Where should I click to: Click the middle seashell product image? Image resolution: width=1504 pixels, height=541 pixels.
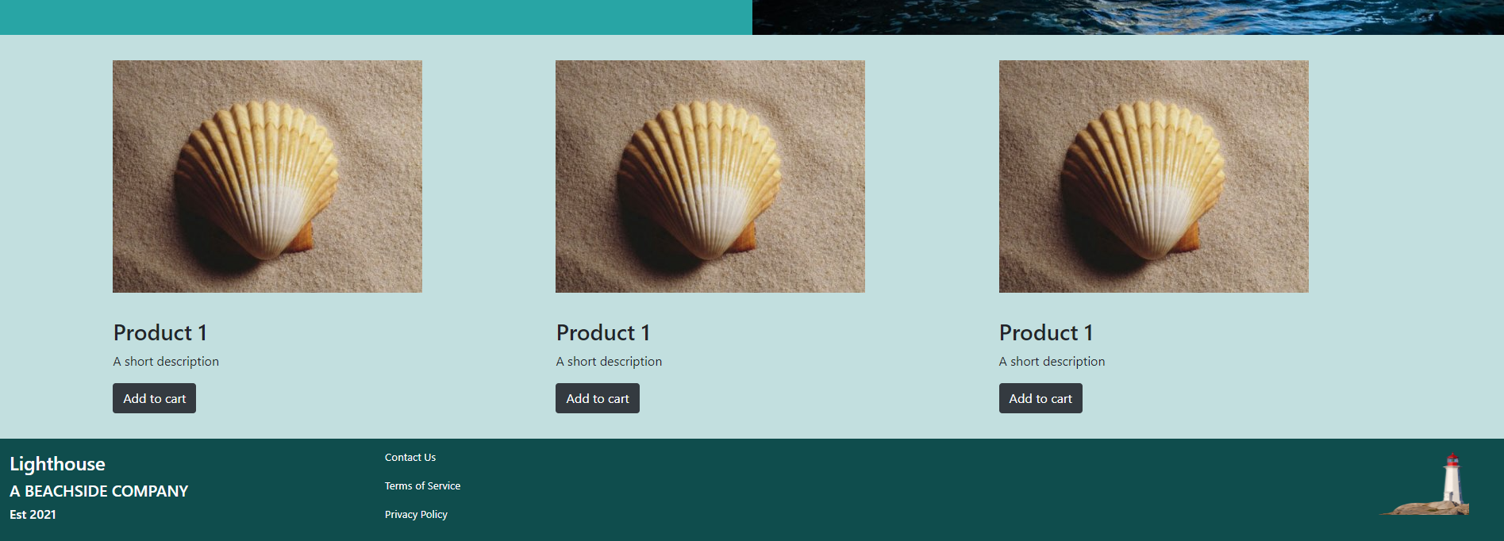click(710, 176)
